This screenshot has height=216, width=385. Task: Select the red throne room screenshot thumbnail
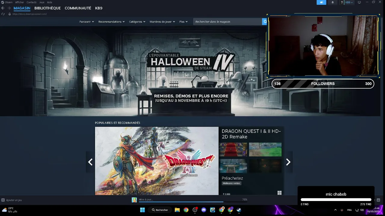click(x=233, y=149)
